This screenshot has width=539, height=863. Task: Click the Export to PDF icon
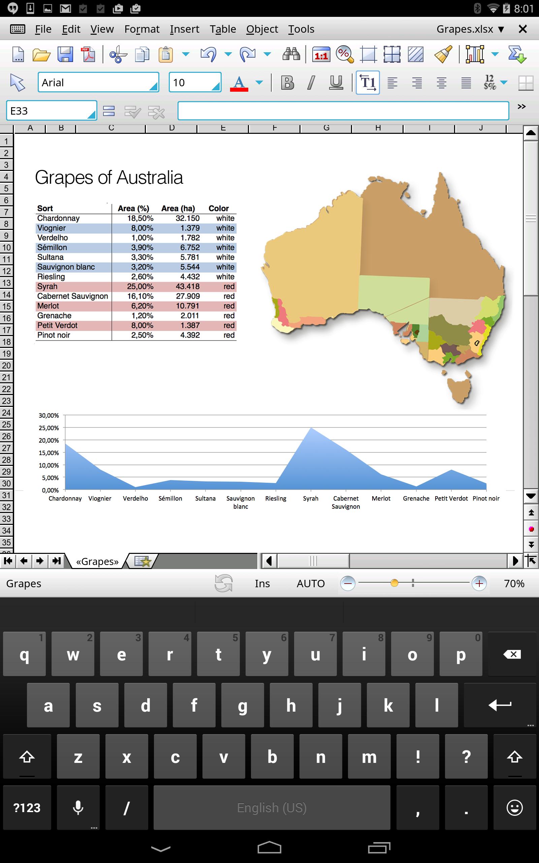(88, 55)
